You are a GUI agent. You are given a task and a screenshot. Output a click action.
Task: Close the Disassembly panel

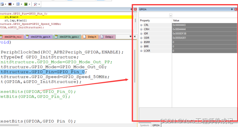point(135,9)
